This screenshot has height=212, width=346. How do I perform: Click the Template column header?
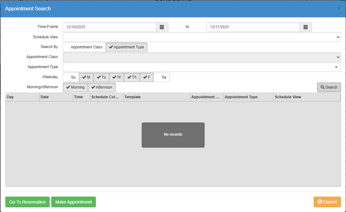pos(157,97)
